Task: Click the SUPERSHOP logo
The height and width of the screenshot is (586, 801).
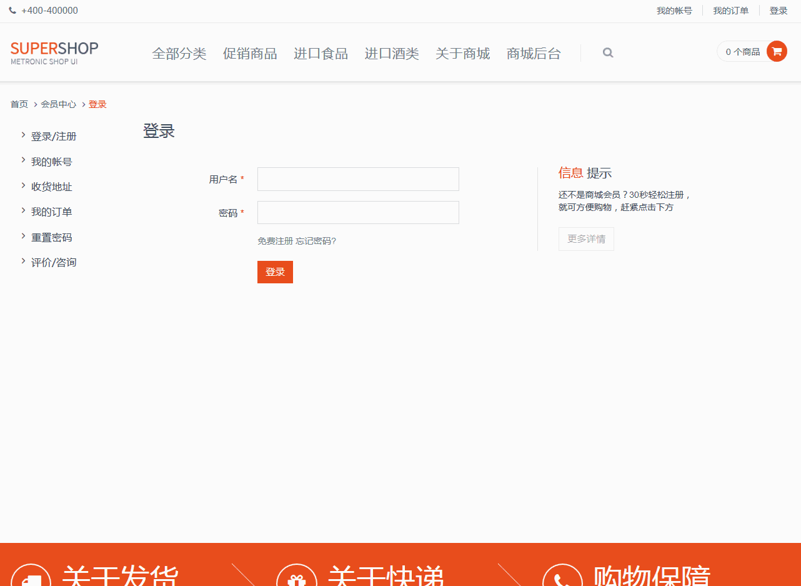Action: [54, 52]
